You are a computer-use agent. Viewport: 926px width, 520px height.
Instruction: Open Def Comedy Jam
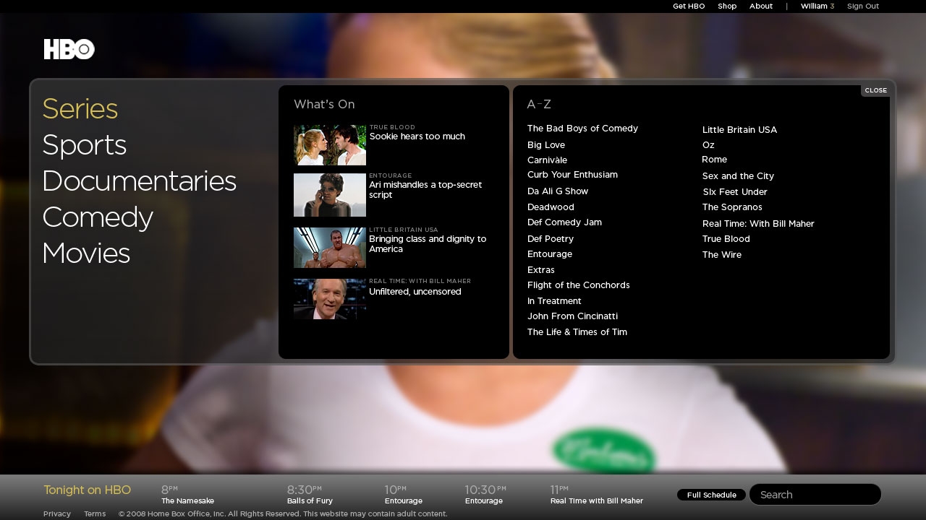pos(564,222)
